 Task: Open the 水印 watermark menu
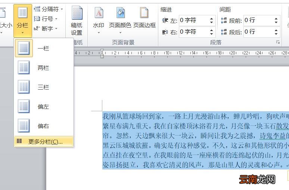click(x=99, y=20)
